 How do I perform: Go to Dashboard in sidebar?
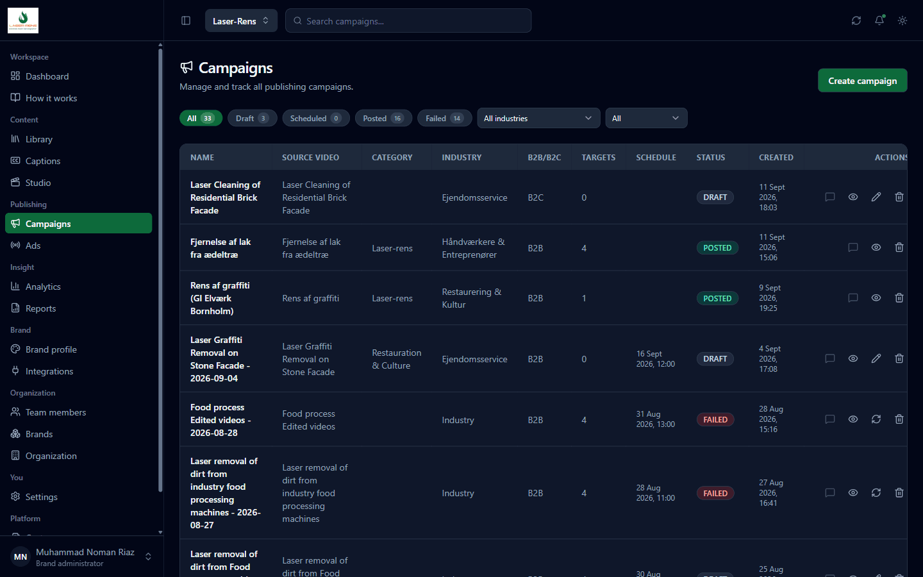[x=78, y=76]
